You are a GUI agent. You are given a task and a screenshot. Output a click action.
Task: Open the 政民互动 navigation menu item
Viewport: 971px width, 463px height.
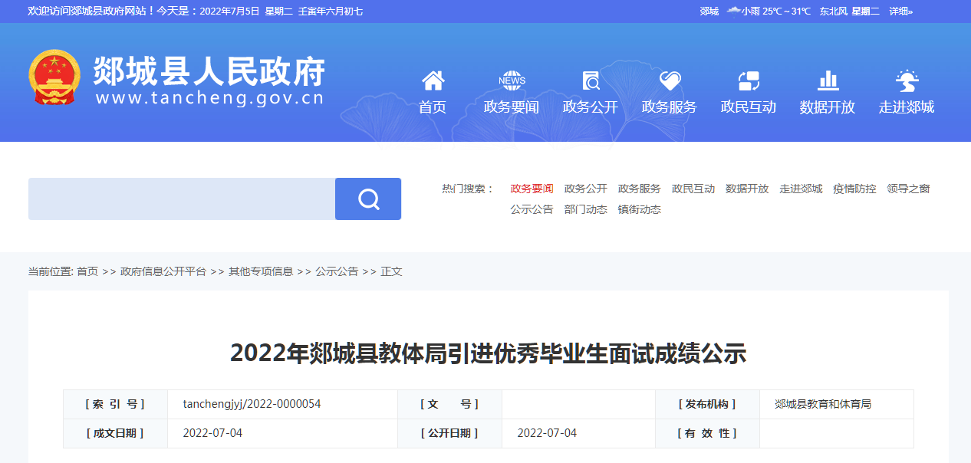coord(749,107)
